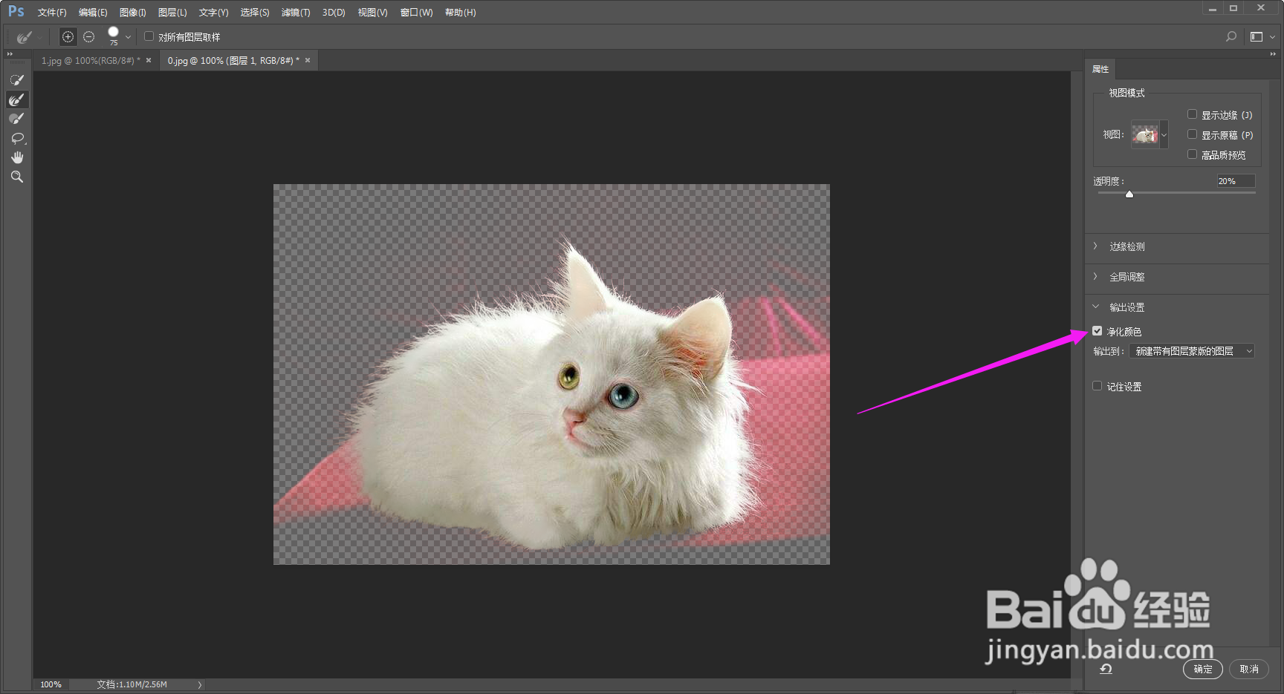Uncheck the 净化颜色 checkbox

[x=1097, y=331]
